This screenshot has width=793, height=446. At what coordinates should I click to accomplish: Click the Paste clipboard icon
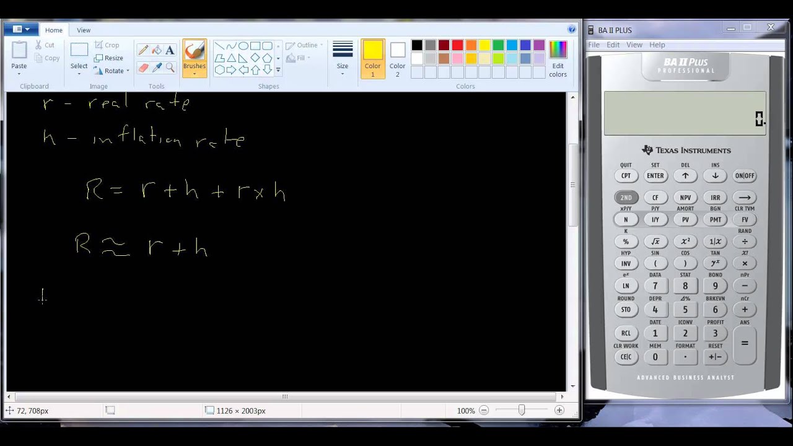click(x=19, y=51)
